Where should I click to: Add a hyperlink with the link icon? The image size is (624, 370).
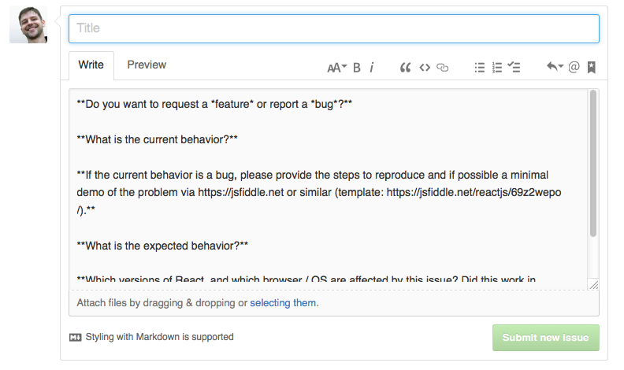coord(443,68)
